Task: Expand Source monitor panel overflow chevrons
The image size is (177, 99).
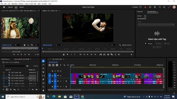Action: (39, 11)
